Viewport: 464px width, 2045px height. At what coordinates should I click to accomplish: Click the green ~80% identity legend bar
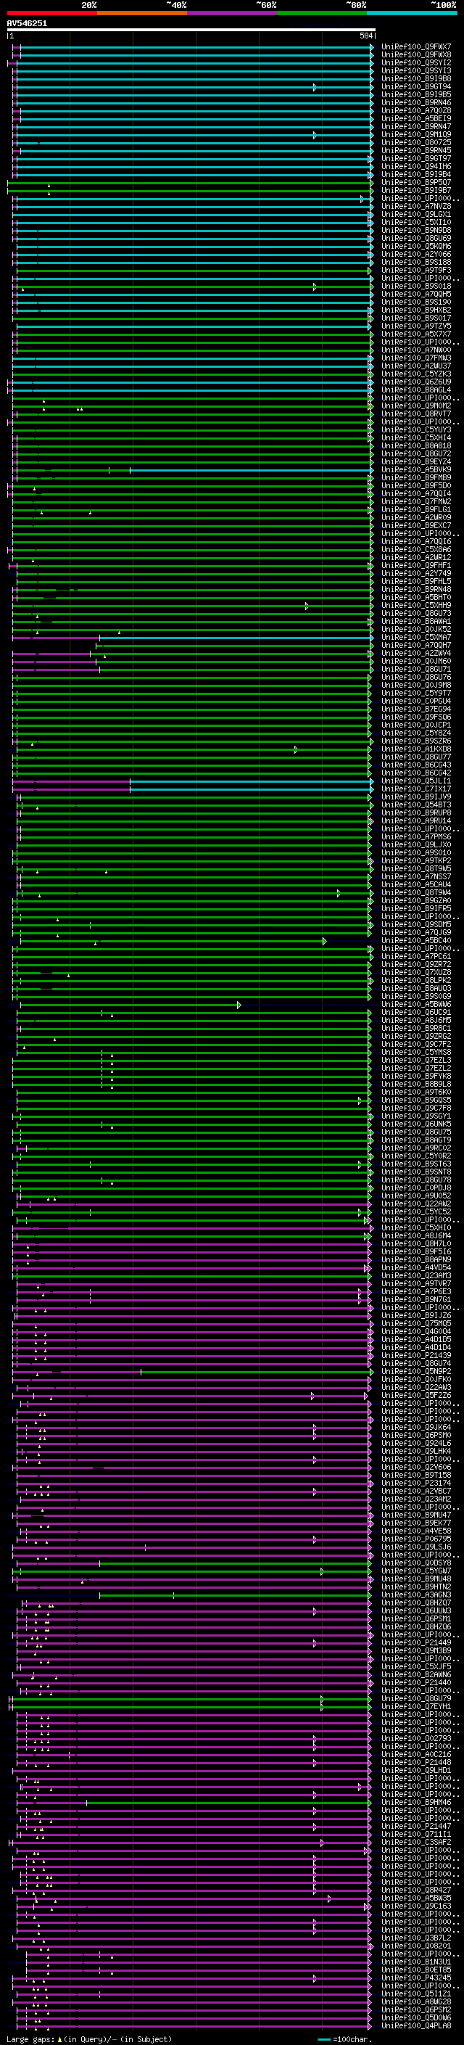click(322, 13)
